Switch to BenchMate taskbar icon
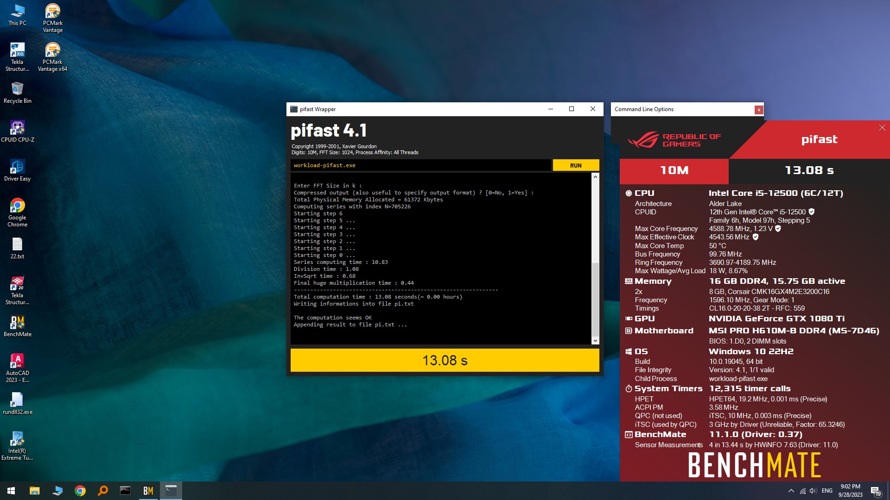The width and height of the screenshot is (890, 500). [x=148, y=491]
